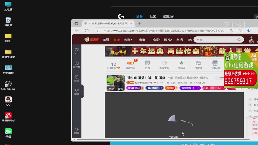Open the browser tab actions menu icon

click(x=76, y=24)
